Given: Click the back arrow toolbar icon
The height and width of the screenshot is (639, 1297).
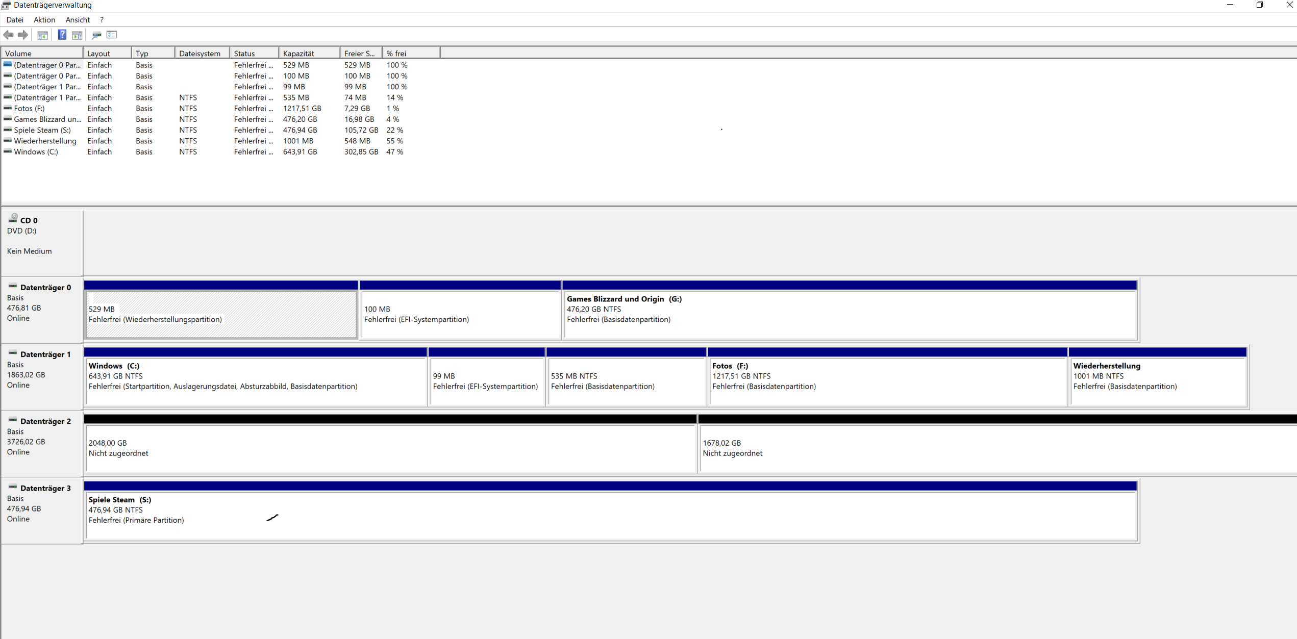Looking at the screenshot, I should pyautogui.click(x=9, y=35).
